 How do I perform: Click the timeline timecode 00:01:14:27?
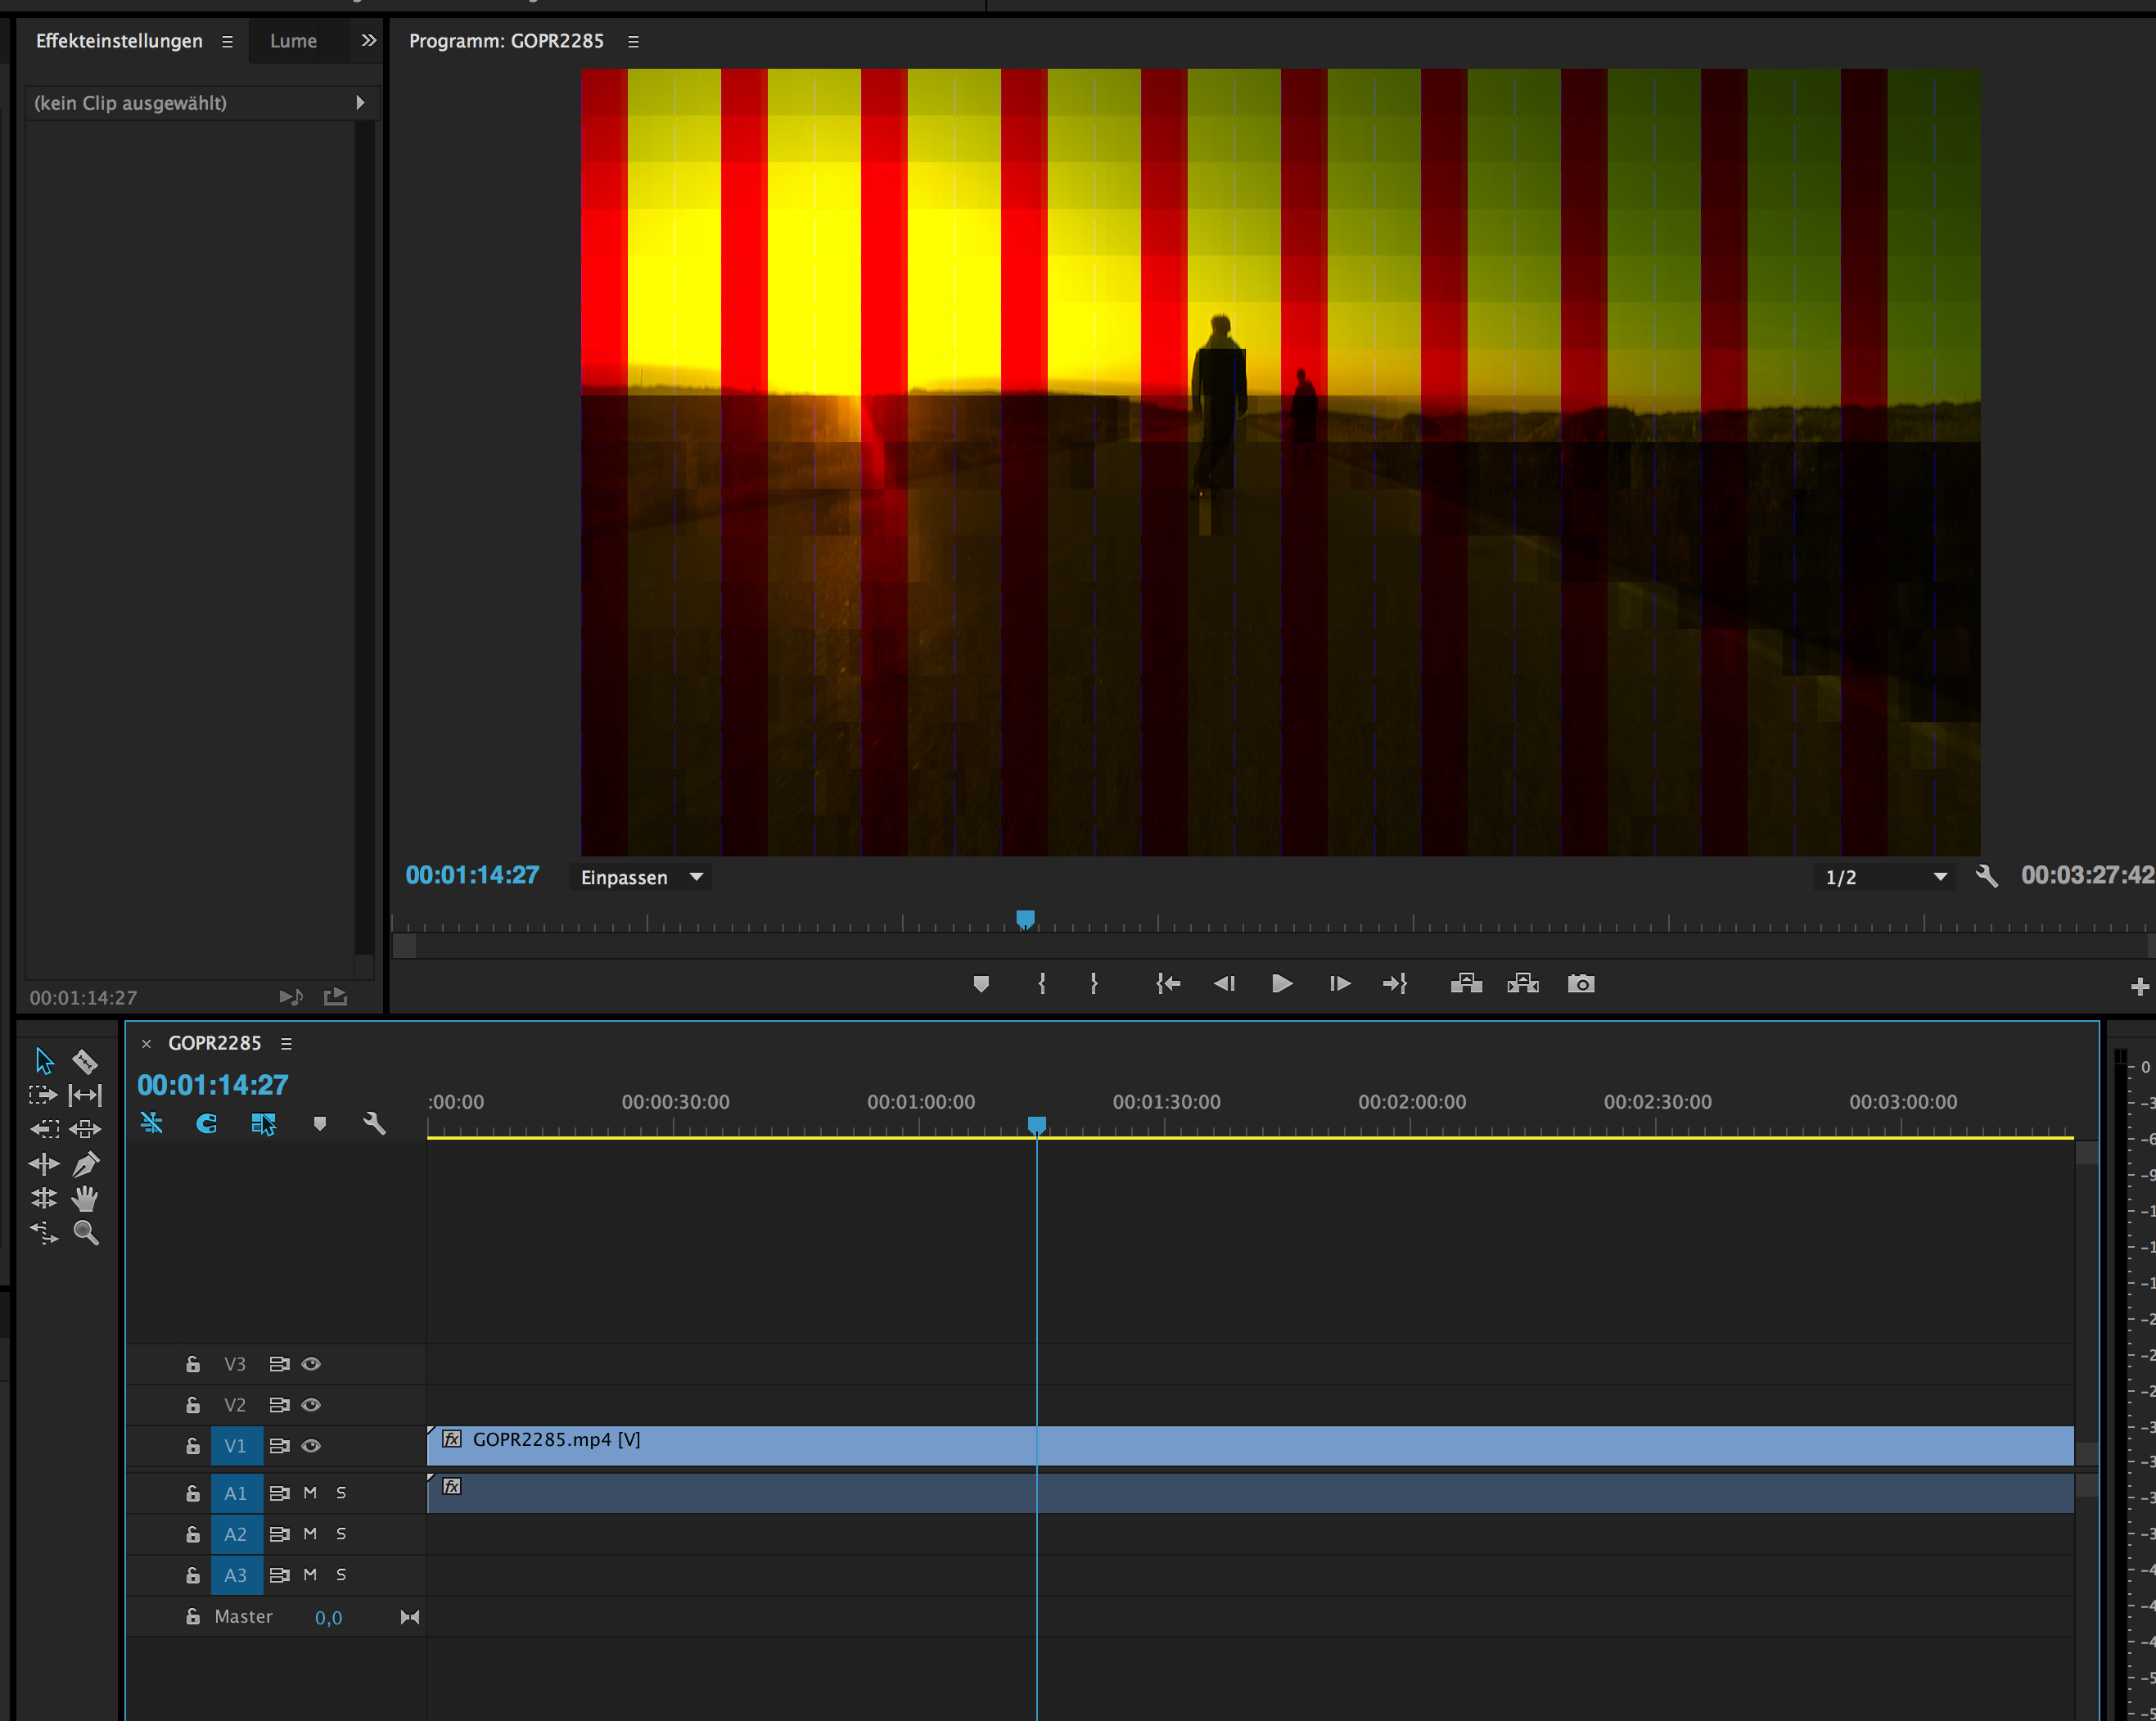pyautogui.click(x=213, y=1085)
